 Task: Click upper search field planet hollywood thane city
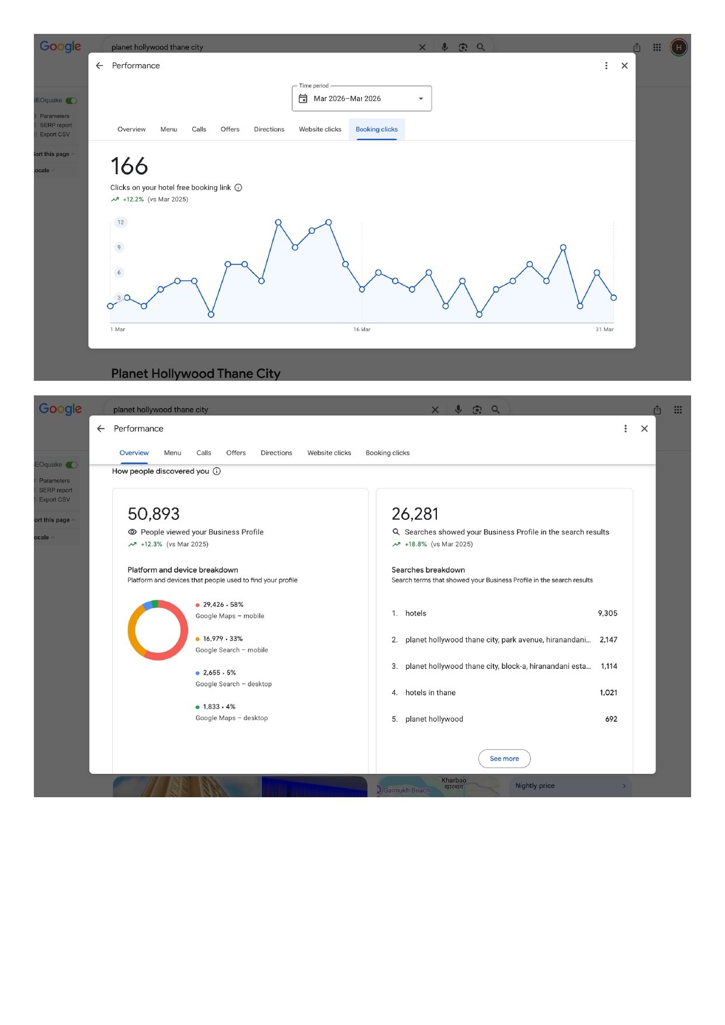263,47
